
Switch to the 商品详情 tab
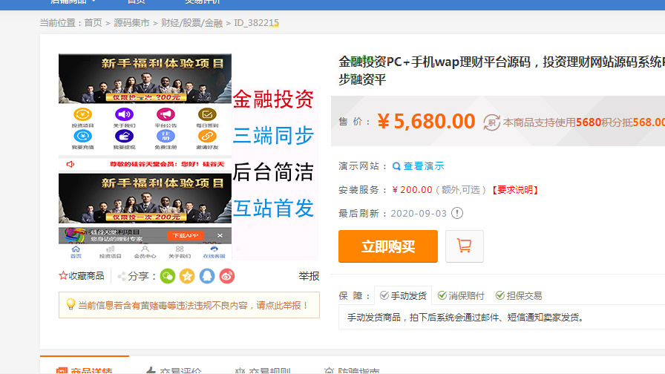[x=85, y=370]
